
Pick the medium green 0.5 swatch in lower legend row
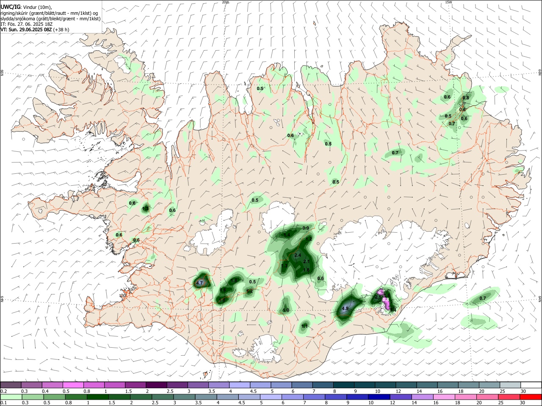click(54, 397)
